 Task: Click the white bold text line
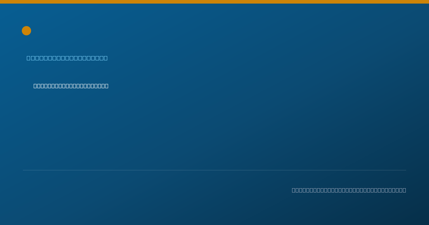coord(71,86)
